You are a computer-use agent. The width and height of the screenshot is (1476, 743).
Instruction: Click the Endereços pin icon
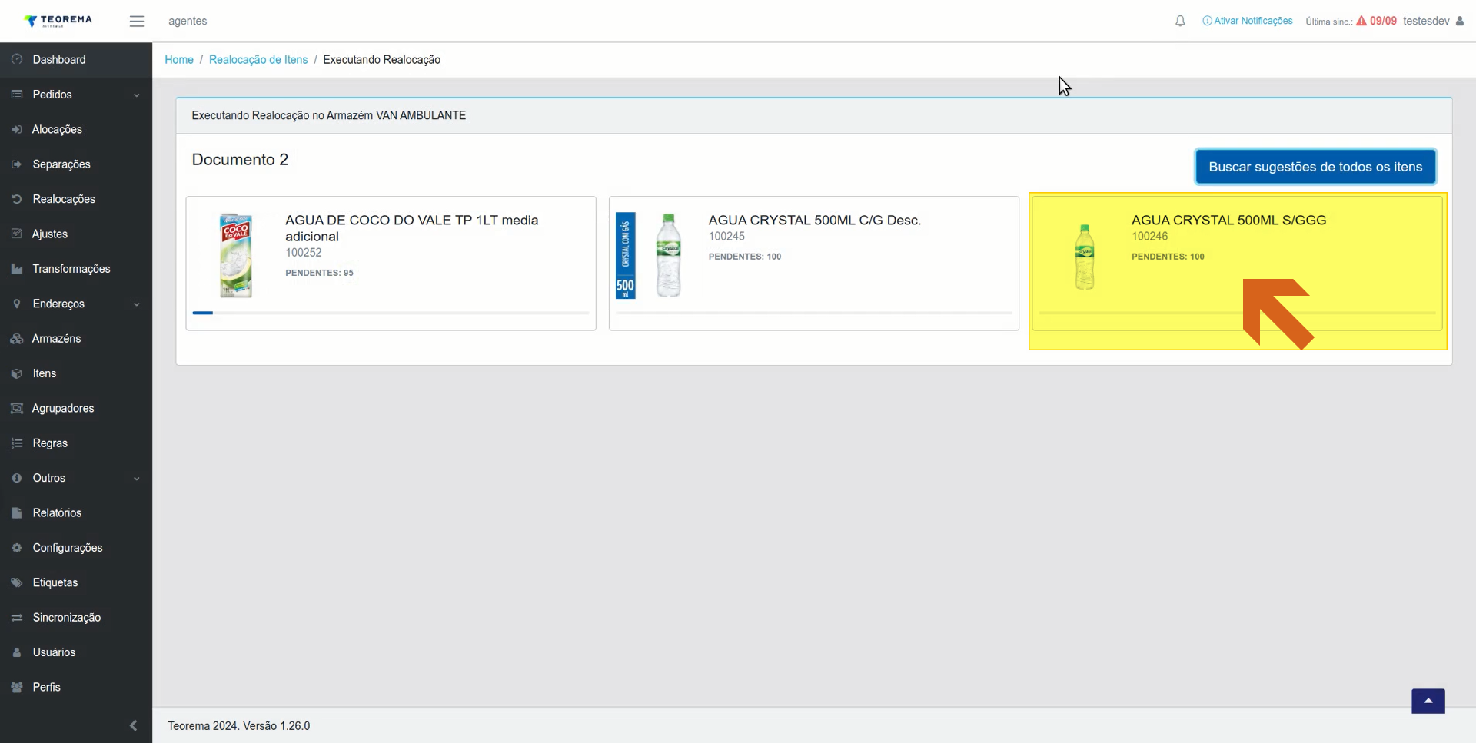(x=17, y=304)
